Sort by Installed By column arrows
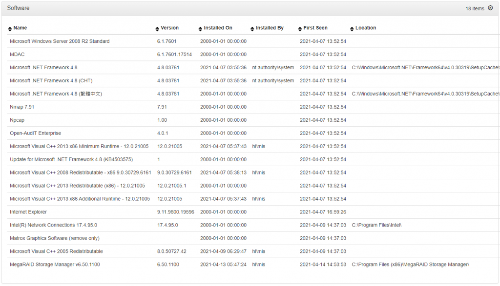500x286 pixels. point(252,29)
